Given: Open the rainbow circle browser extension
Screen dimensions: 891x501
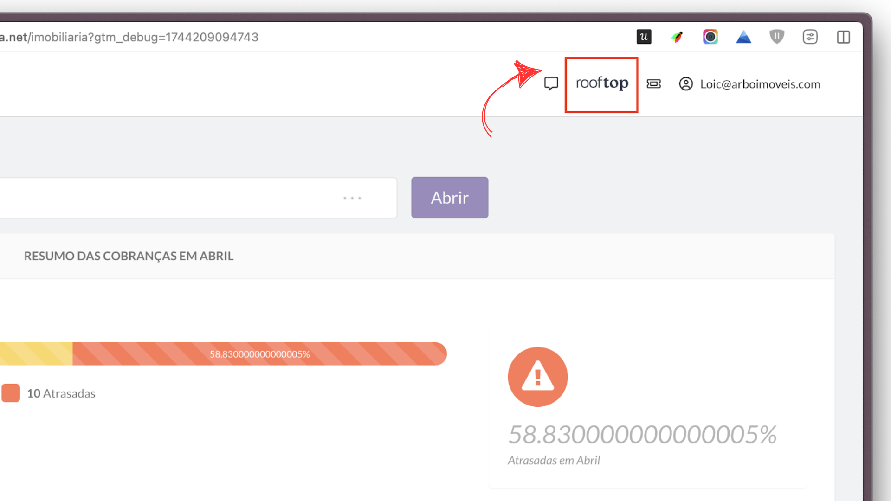Looking at the screenshot, I should [x=710, y=37].
